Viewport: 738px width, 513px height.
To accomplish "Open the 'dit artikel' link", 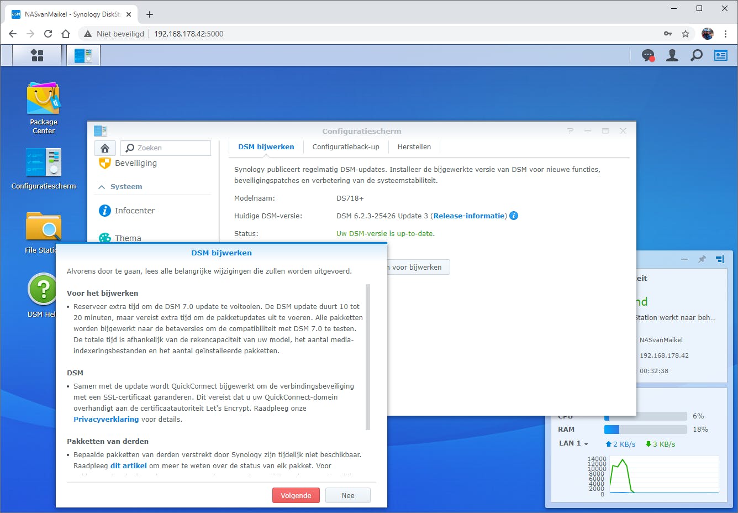I will 129,466.
